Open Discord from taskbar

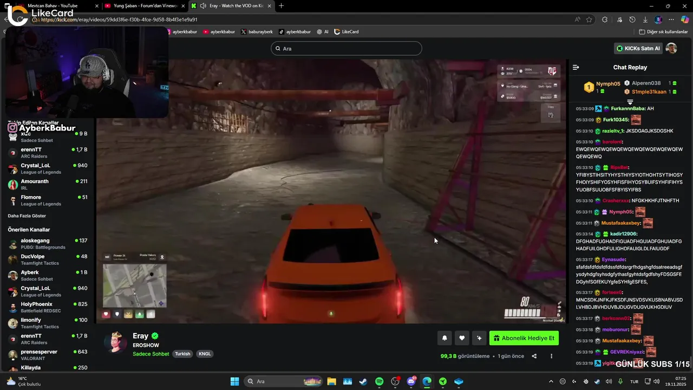[411, 381]
